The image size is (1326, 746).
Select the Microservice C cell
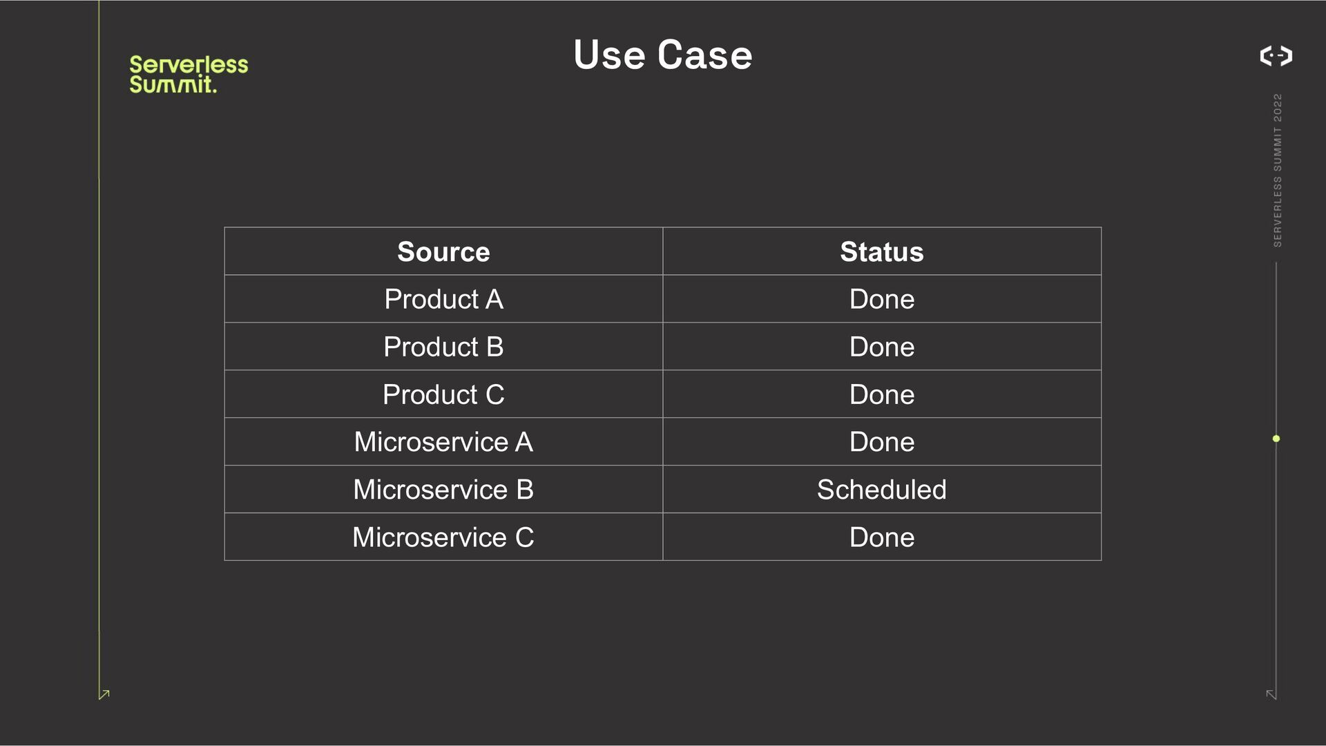[443, 537]
